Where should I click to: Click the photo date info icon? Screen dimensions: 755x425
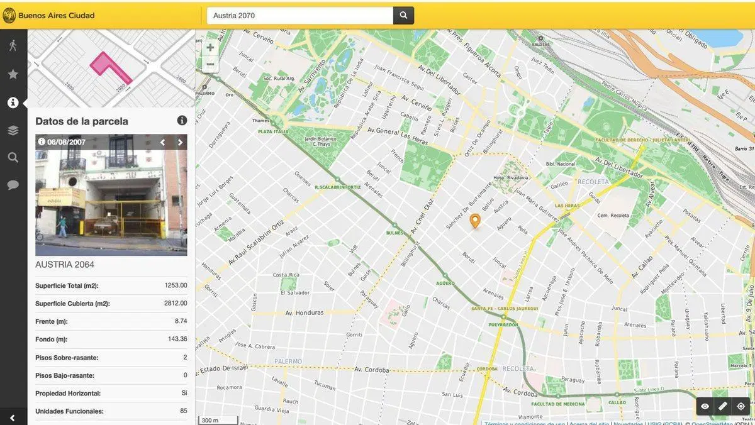pos(42,141)
